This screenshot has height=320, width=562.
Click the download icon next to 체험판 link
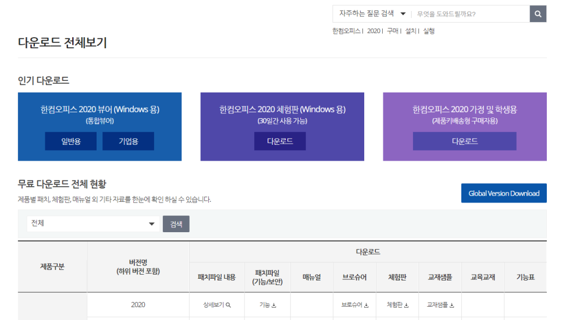tap(406, 305)
